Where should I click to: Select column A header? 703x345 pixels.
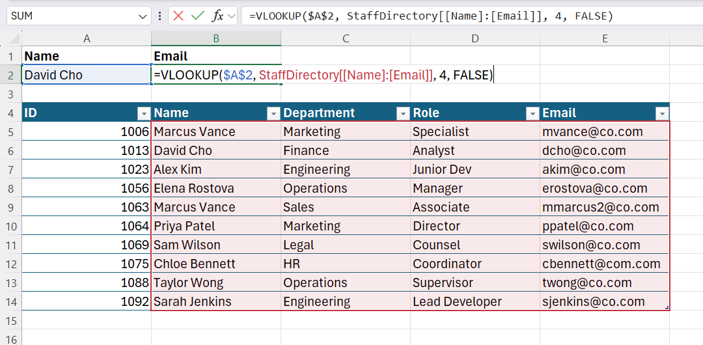point(87,38)
